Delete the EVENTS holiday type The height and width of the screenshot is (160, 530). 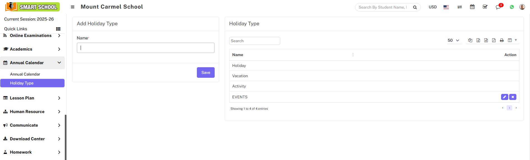[x=513, y=97]
